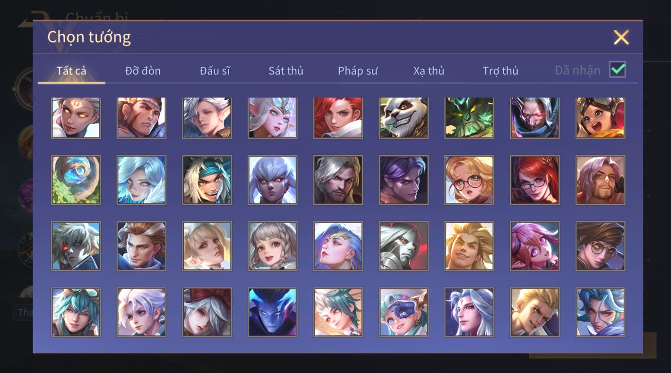This screenshot has height=373, width=671.
Task: Toggle the Đã nhận checkbox
Action: tap(617, 70)
